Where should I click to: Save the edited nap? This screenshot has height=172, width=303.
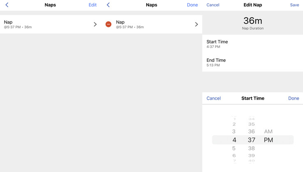point(294,5)
